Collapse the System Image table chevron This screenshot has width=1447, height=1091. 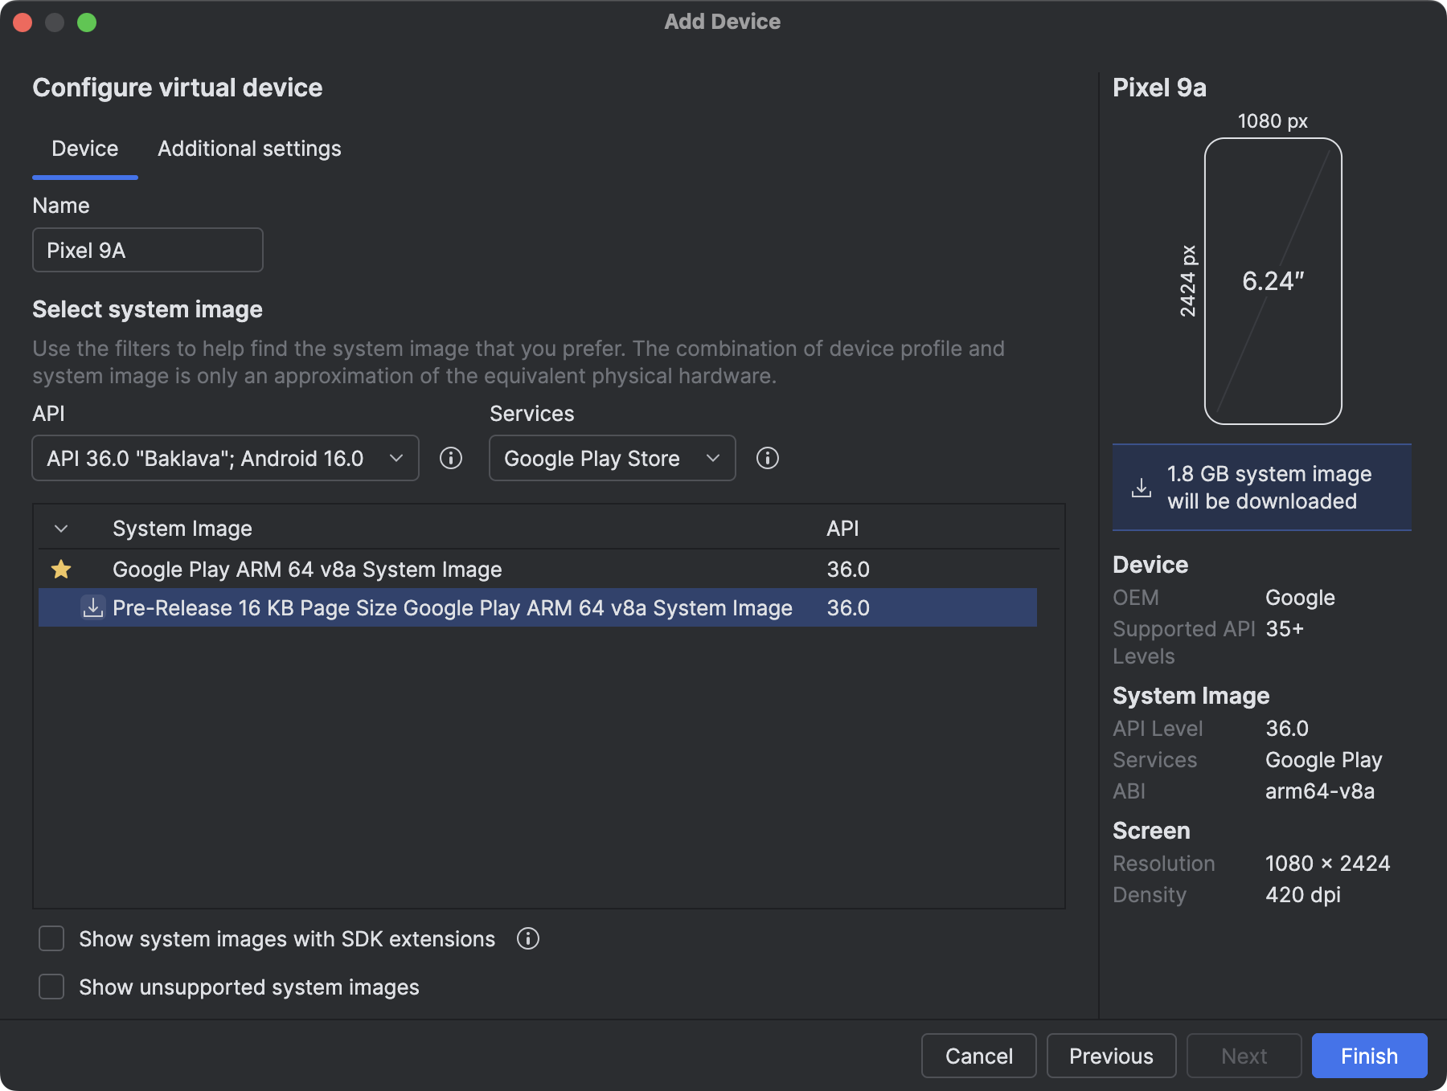[61, 529]
